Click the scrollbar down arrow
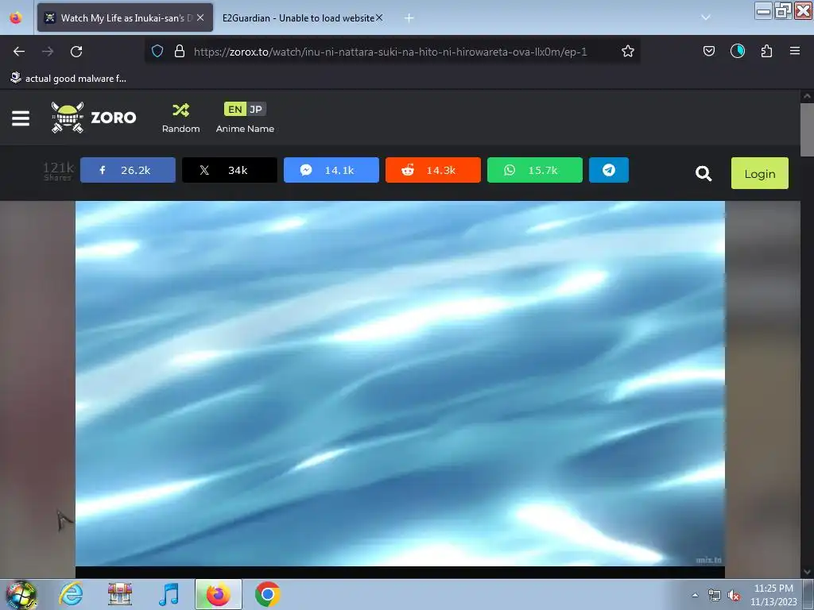This screenshot has height=610, width=814. click(806, 572)
